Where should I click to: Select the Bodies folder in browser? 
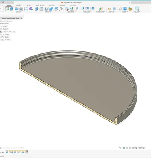(x=7, y=37)
